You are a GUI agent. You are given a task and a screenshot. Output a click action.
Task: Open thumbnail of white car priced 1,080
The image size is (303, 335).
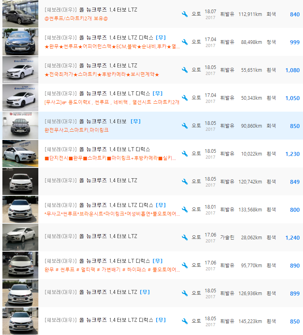pyautogui.click(x=20, y=70)
